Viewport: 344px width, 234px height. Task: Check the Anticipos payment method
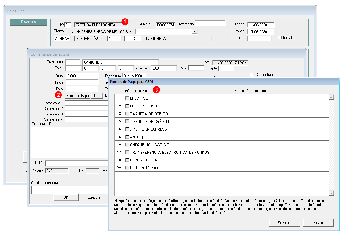(127, 137)
